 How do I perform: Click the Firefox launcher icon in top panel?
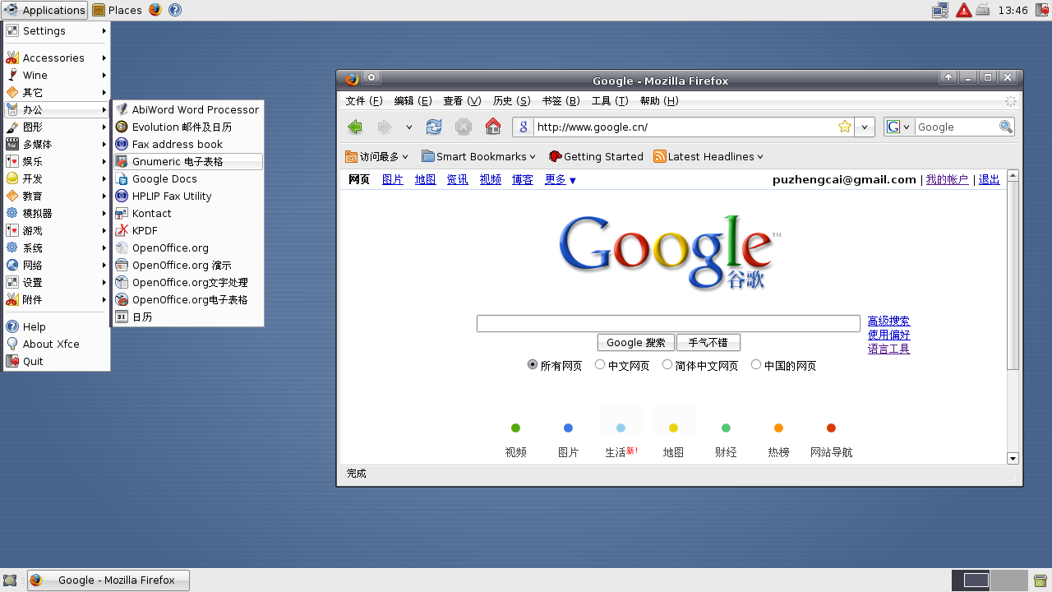[x=155, y=10]
